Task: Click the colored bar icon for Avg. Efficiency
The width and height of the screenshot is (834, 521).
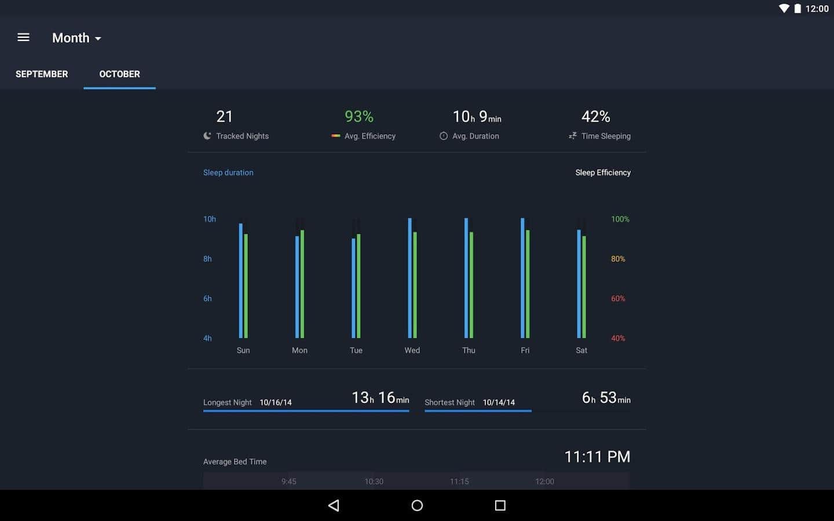Action: (x=335, y=136)
